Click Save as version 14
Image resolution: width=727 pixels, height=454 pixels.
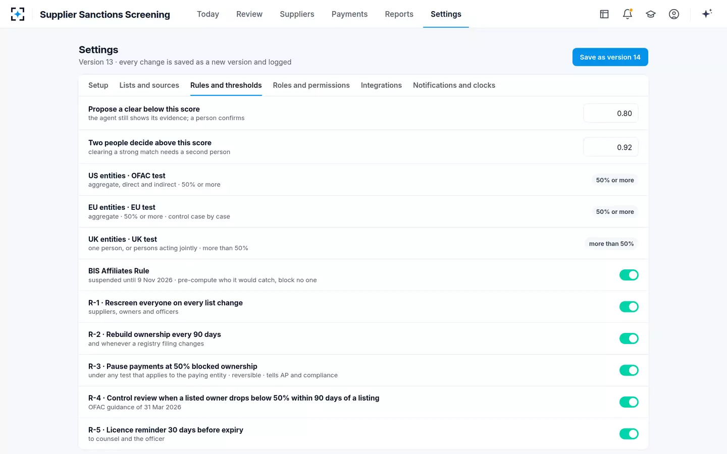[610, 57]
